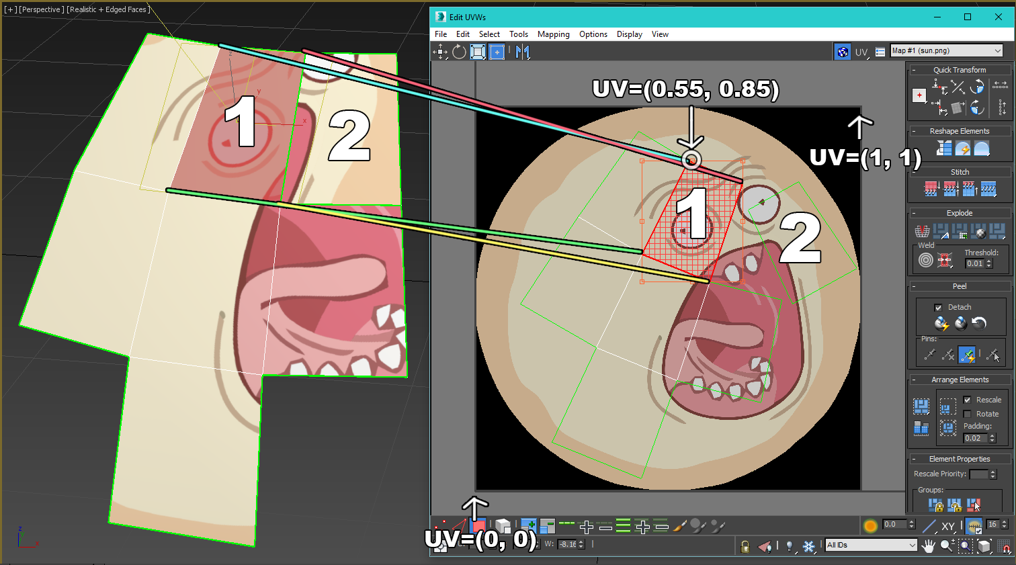Viewport: 1016px width, 565px height.
Task: Activate the Freeform Mode tool
Action: tap(497, 52)
